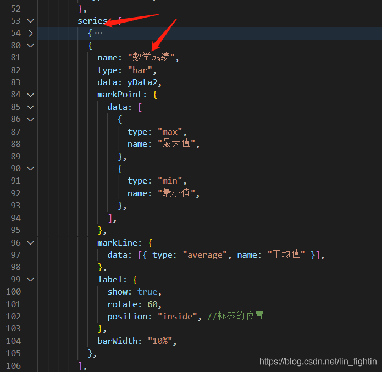Click the "max" string value

(170, 132)
